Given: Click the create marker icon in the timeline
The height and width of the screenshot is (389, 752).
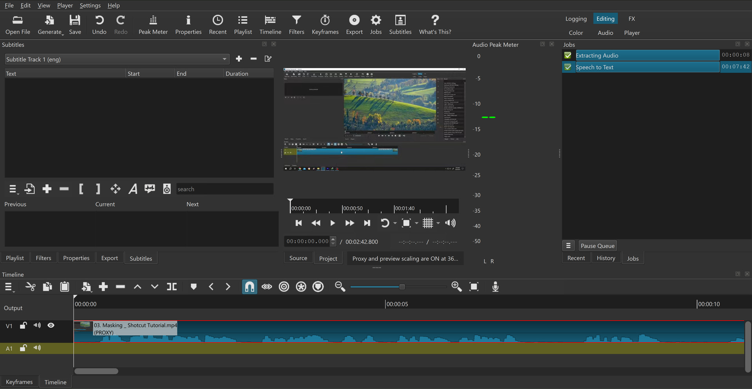Looking at the screenshot, I should 193,287.
